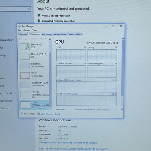The image size is (151, 151).
Task: Click the Windows 10 Home edition value
Action: point(68,127)
